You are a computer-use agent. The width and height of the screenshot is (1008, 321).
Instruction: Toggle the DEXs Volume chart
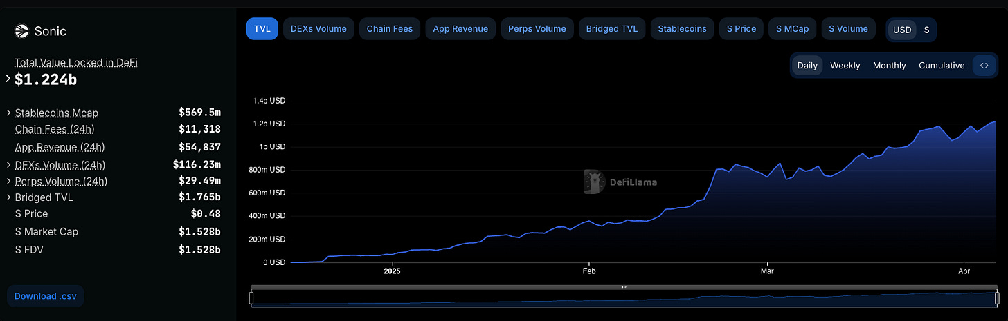(x=319, y=29)
